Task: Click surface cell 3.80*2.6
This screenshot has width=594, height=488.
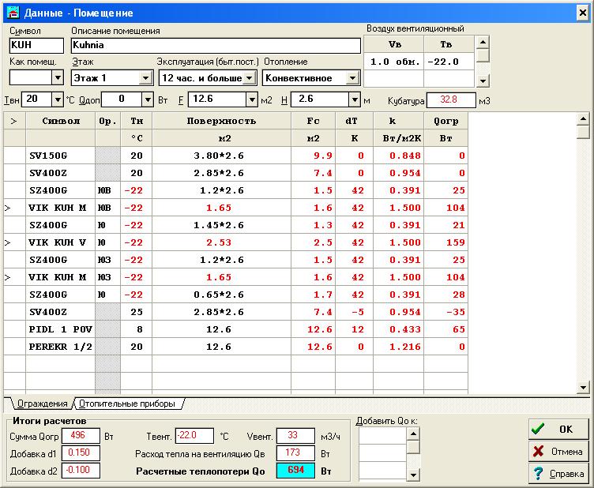Action: click(222, 156)
